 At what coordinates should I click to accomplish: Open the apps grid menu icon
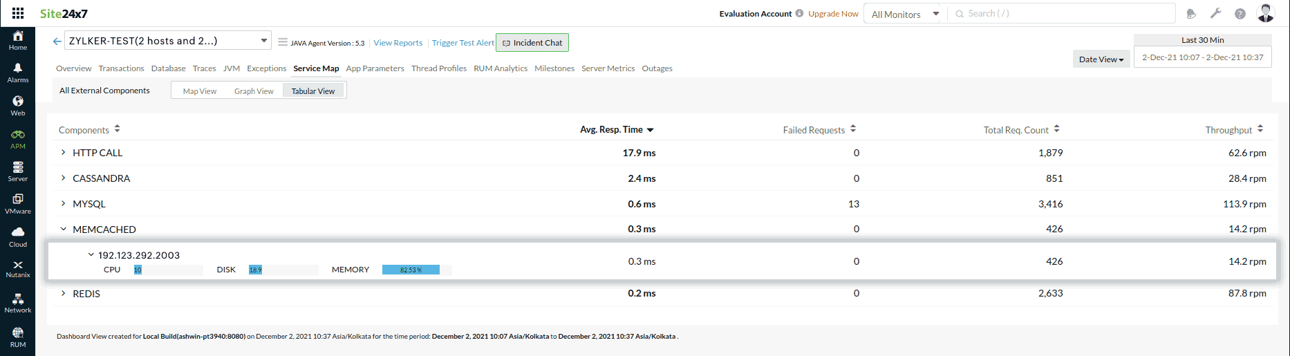[18, 13]
